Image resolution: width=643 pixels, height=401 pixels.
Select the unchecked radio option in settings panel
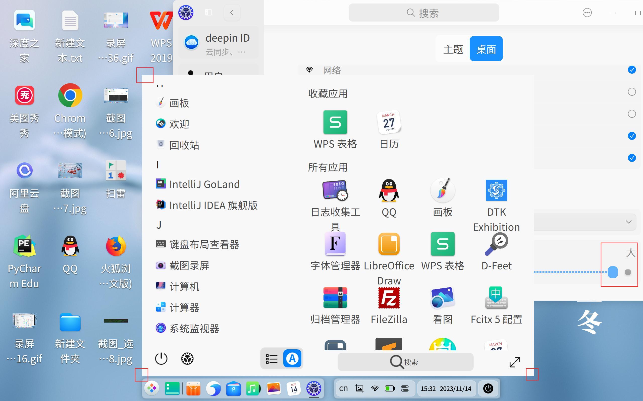point(632,92)
